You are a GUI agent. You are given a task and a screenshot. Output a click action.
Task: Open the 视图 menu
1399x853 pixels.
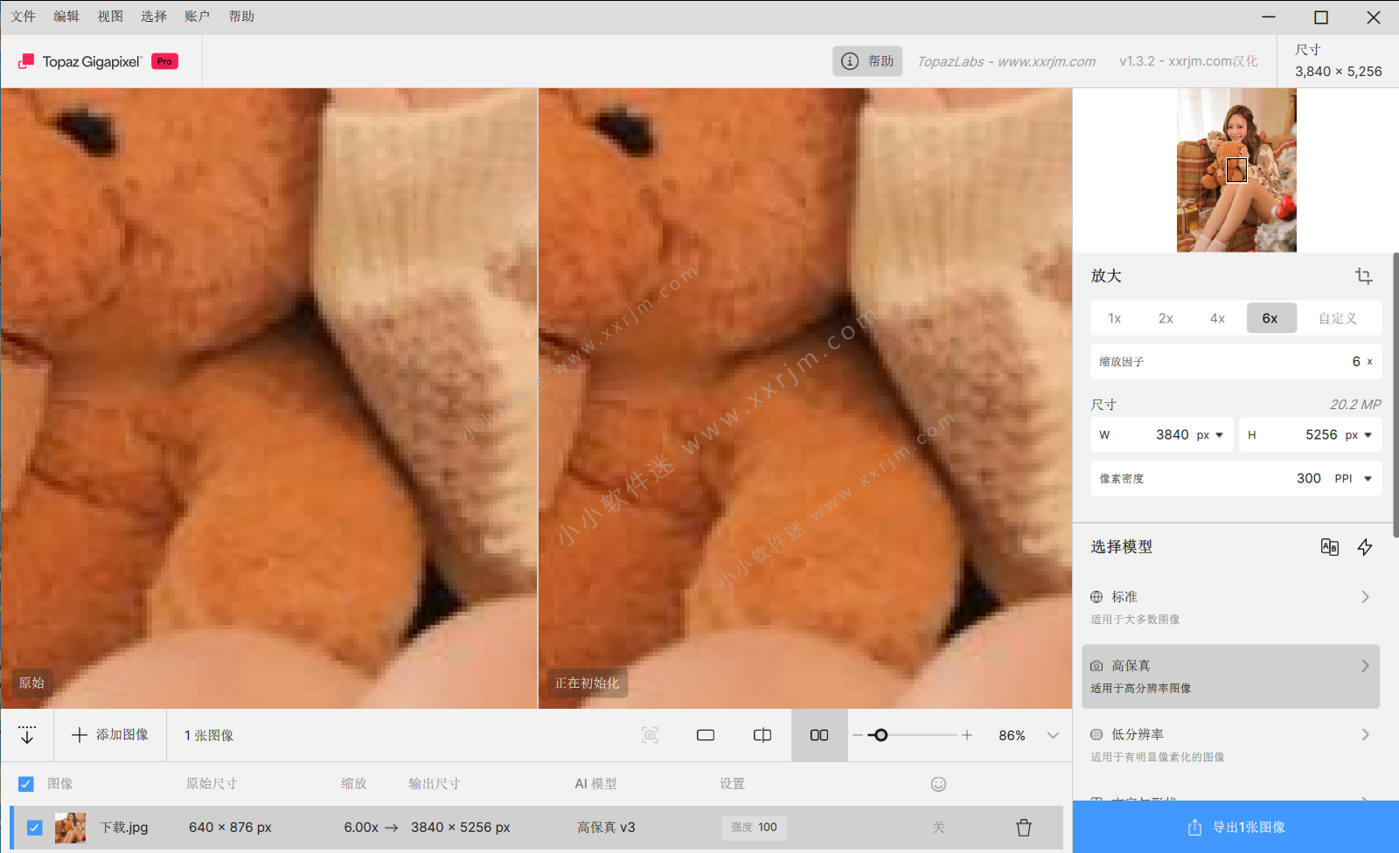(110, 17)
